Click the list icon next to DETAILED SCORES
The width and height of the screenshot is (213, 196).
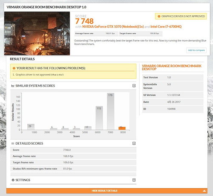click(13, 143)
